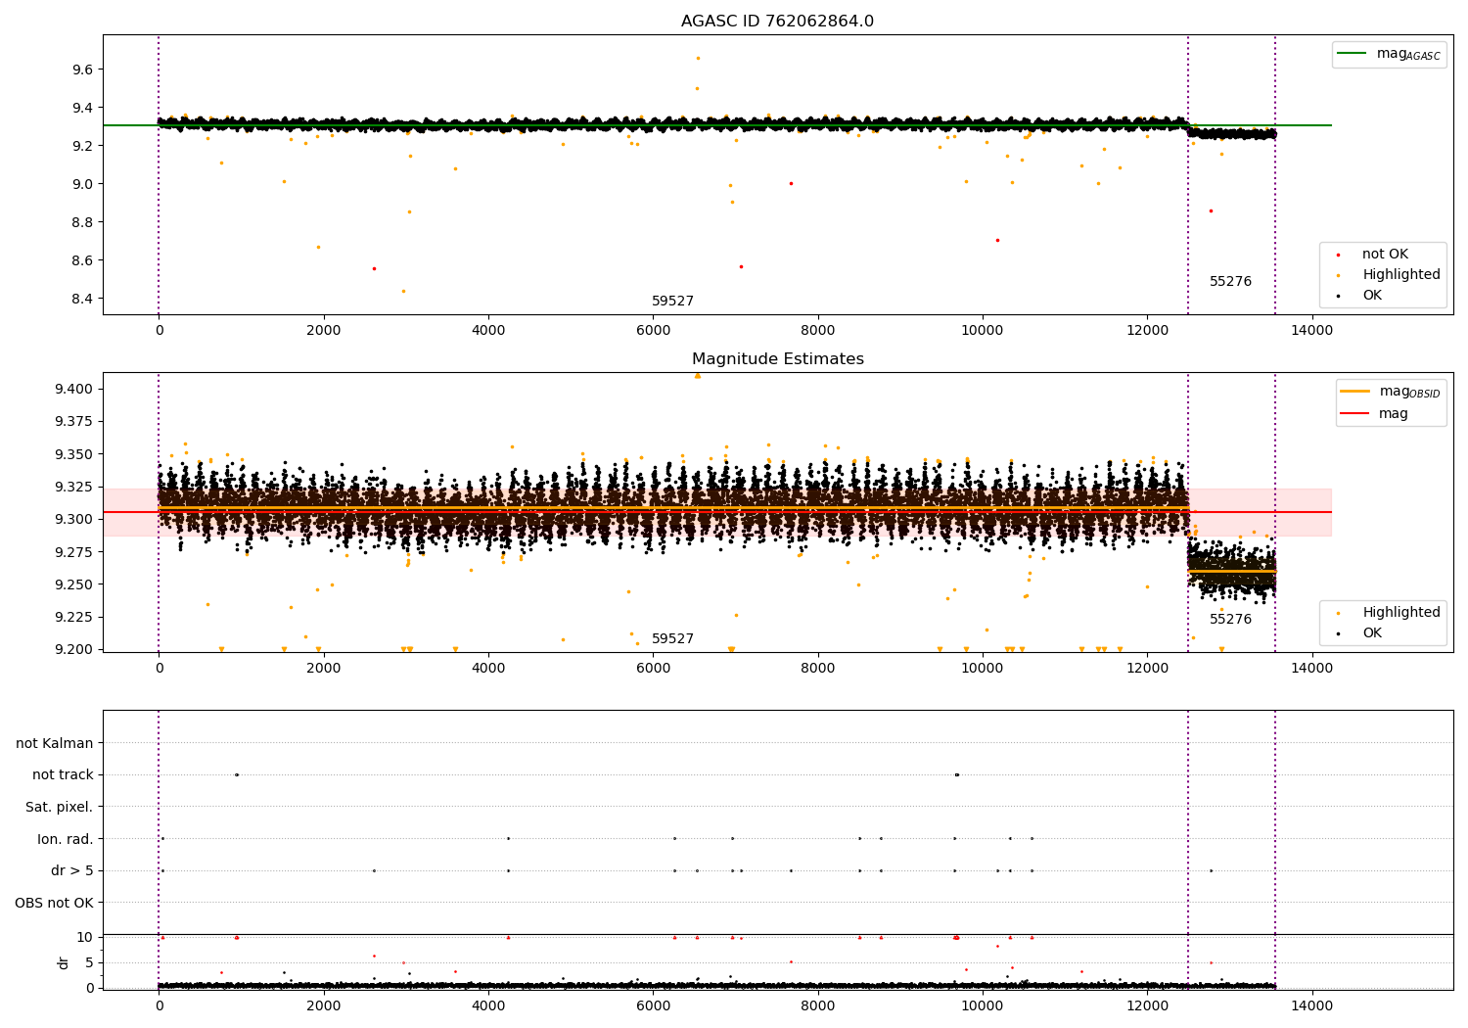This screenshot has height=1028, width=1468.
Task: Click the 10 y-tick on the dr plot
Action: tap(85, 937)
